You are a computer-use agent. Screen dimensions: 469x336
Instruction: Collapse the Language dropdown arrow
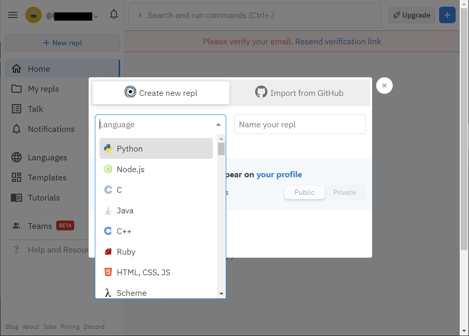point(219,125)
